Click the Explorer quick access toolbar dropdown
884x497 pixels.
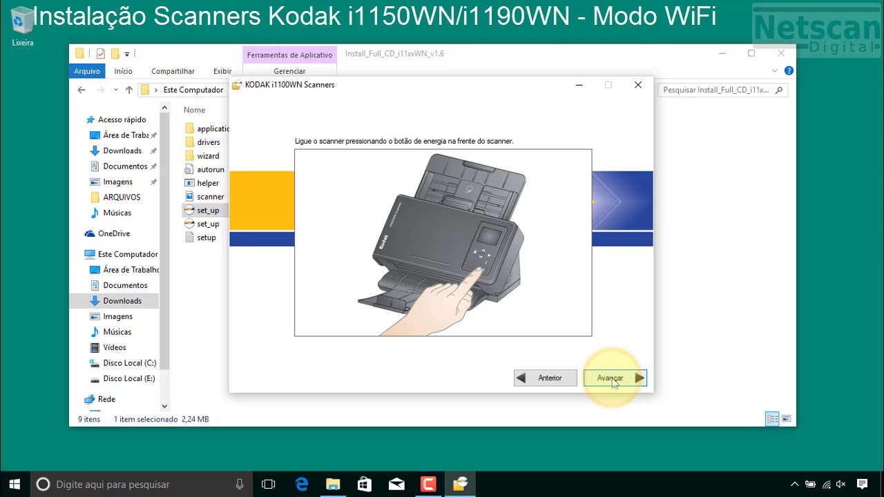[x=127, y=54]
